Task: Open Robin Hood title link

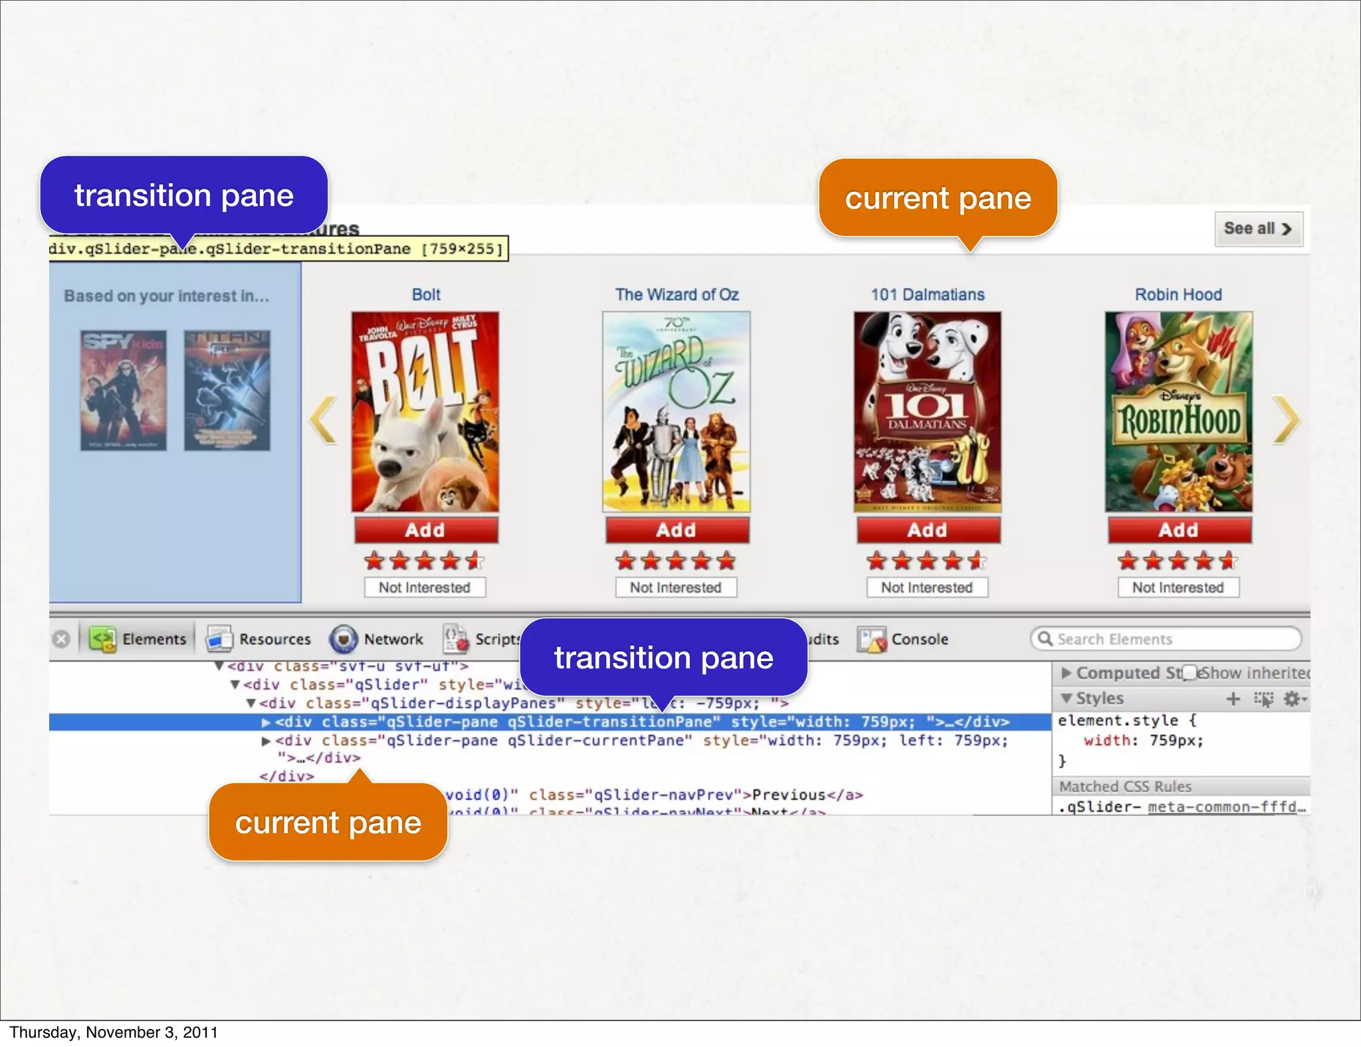Action: 1178,294
